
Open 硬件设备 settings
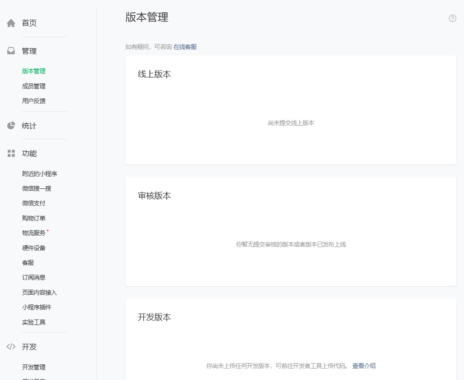coord(34,248)
